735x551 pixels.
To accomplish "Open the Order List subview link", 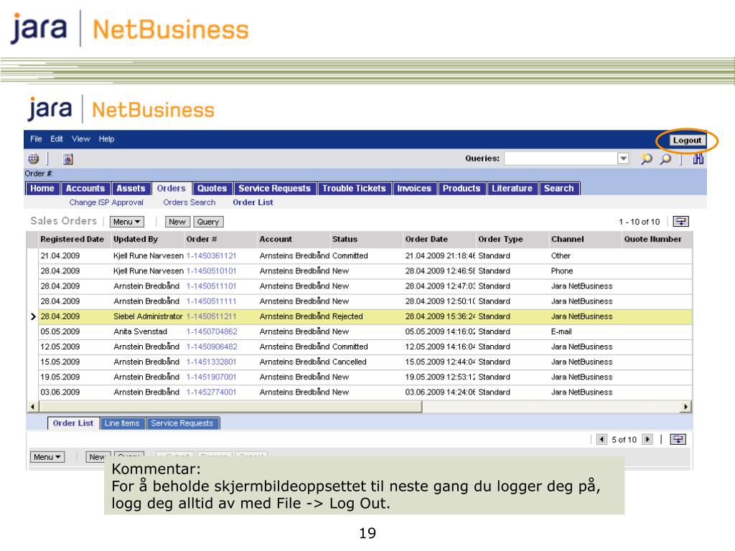I will tap(253, 202).
